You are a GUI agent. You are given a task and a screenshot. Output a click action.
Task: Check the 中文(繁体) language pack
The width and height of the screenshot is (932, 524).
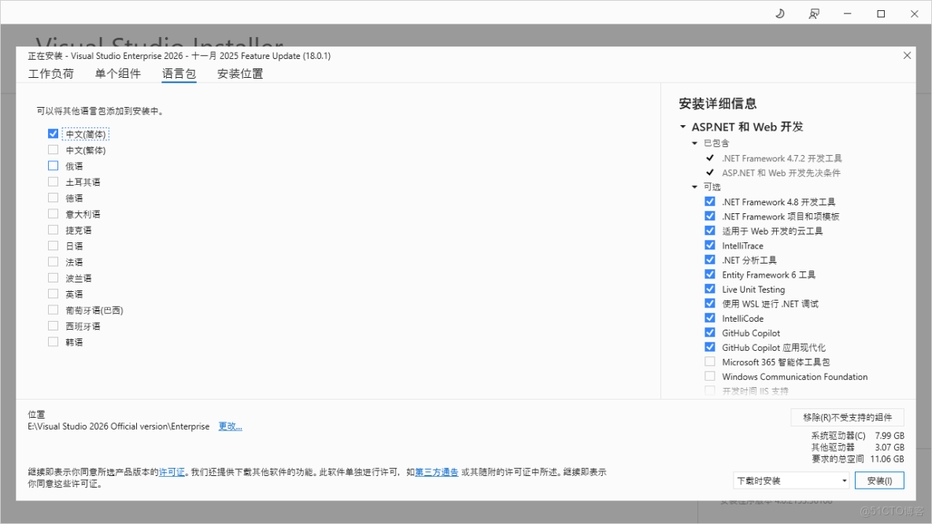[x=53, y=149]
